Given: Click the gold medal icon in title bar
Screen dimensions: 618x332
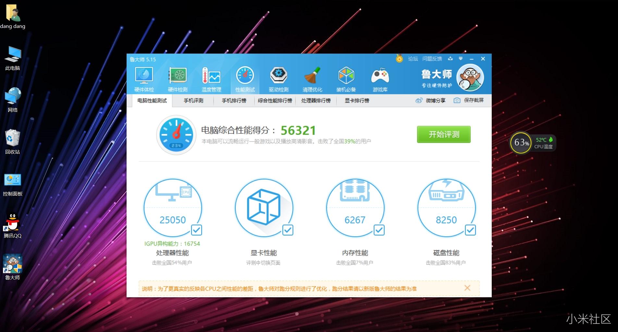Looking at the screenshot, I should [x=399, y=59].
